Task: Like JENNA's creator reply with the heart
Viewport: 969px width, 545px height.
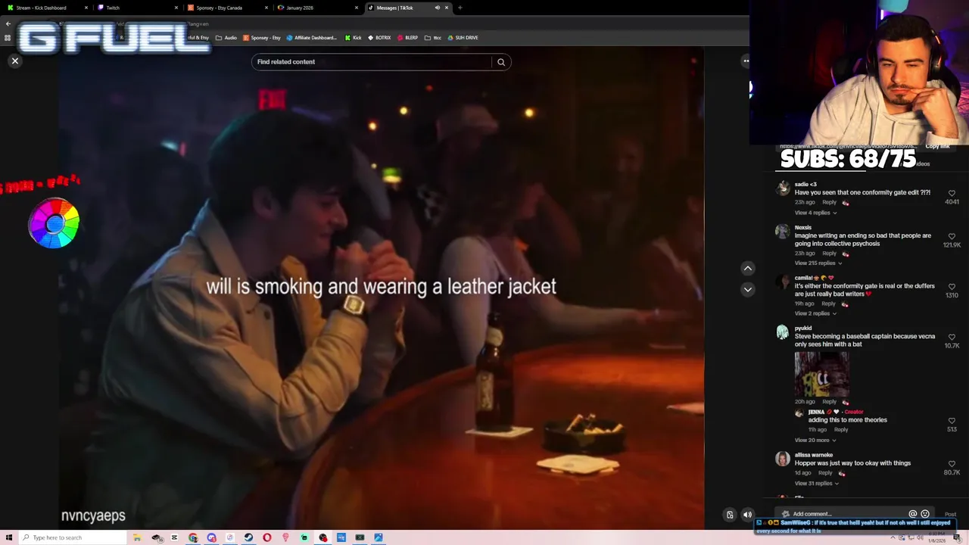Action: (x=952, y=421)
